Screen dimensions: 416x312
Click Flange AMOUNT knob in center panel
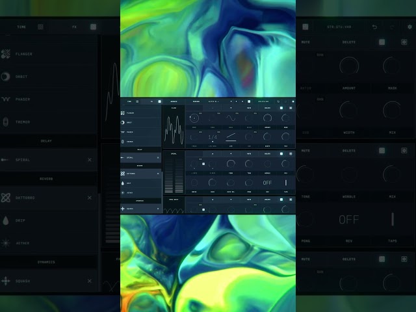[x=267, y=118]
